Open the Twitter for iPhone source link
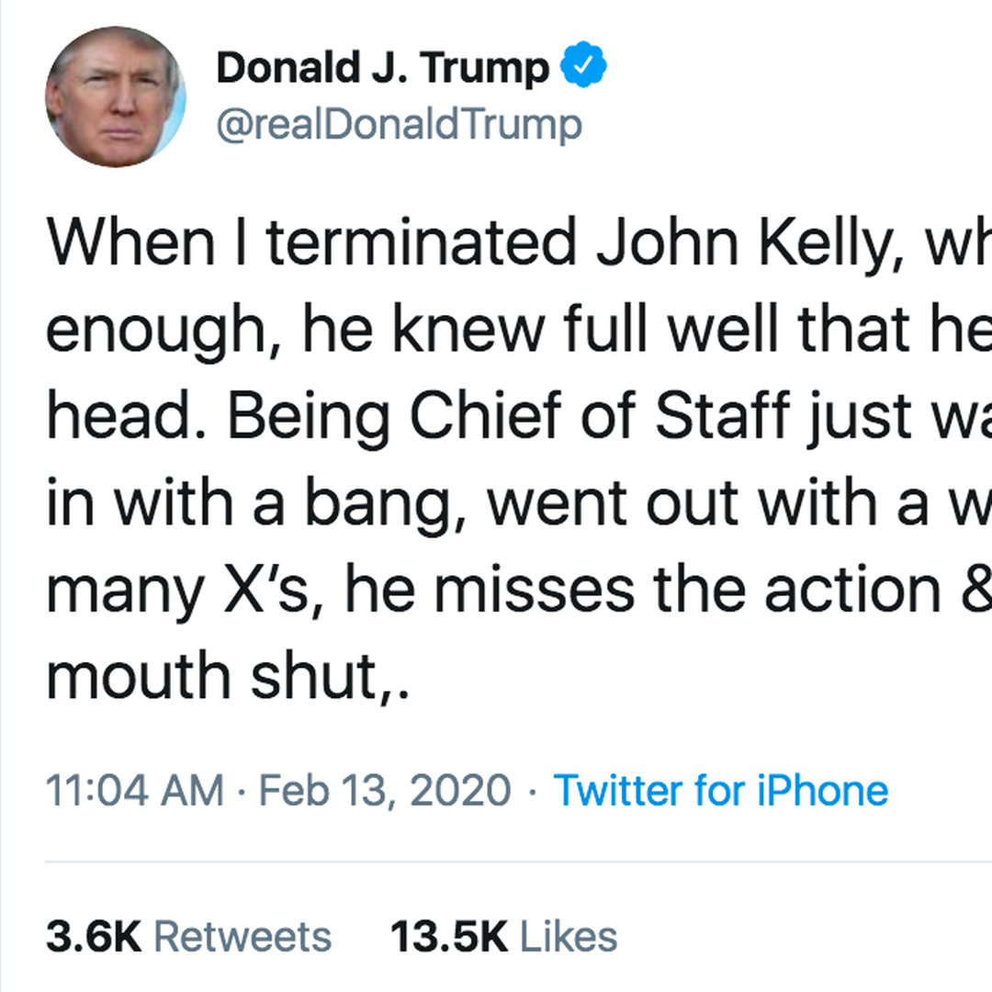Screen dimensions: 992x992 [721, 791]
